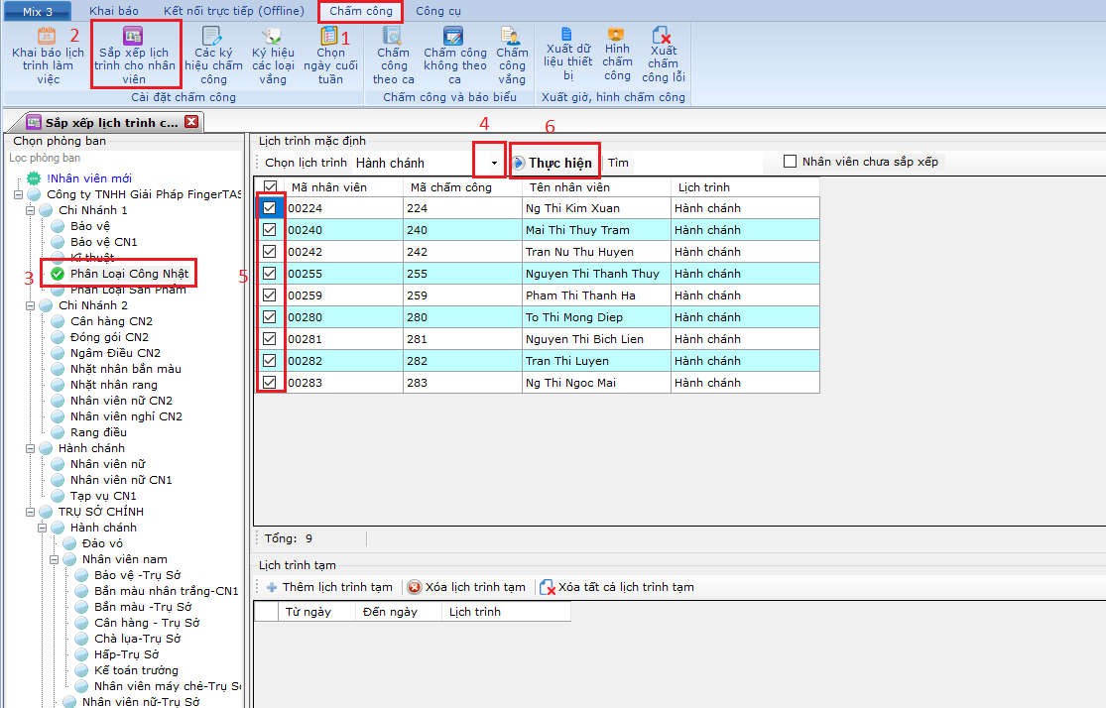The width and height of the screenshot is (1106, 708).
Task: Open Ký hiệu các loại vắng
Action: pyautogui.click(x=271, y=37)
